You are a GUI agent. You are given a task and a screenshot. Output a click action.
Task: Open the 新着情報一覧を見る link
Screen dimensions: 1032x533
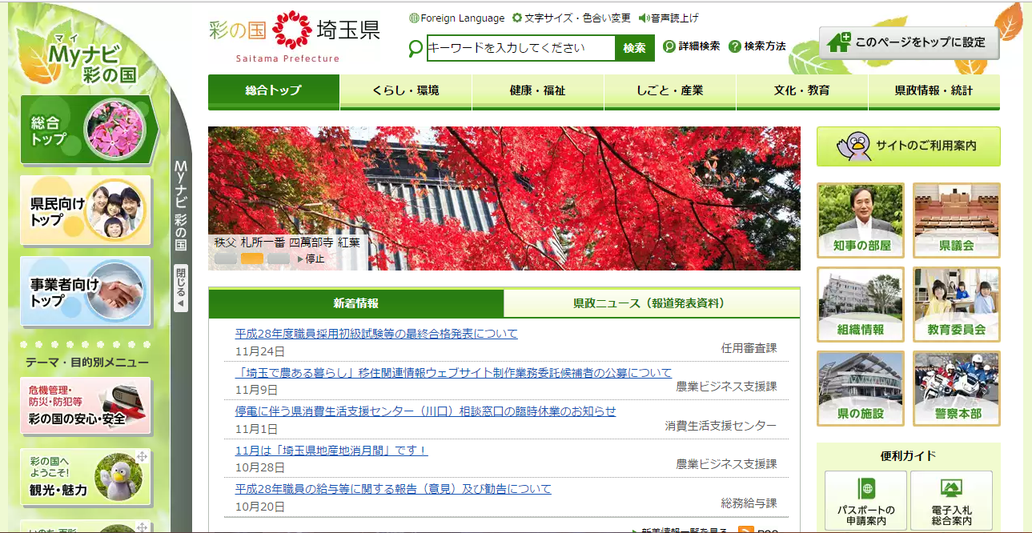coord(685,530)
